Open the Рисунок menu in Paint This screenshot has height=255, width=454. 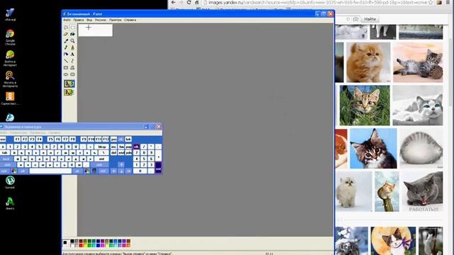[x=101, y=20]
